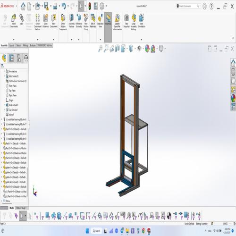
Task: Click the Rebuild traffic light icon
Action: point(90,6)
